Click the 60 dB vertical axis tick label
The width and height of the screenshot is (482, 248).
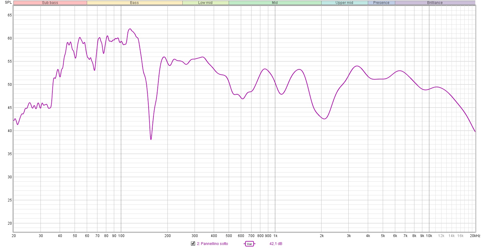[10, 38]
